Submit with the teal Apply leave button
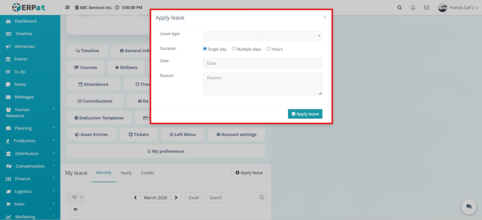Viewport: 482px width, 220px height. (305, 114)
